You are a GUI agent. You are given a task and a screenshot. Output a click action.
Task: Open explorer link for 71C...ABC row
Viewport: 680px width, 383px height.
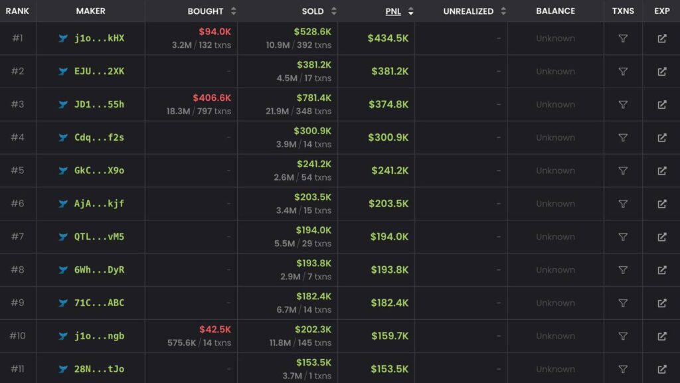pyautogui.click(x=661, y=303)
